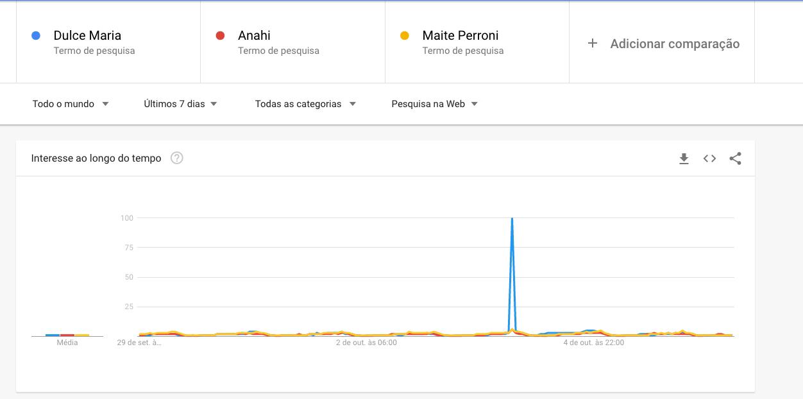Open the embed code icon
The image size is (803, 399).
coord(709,158)
